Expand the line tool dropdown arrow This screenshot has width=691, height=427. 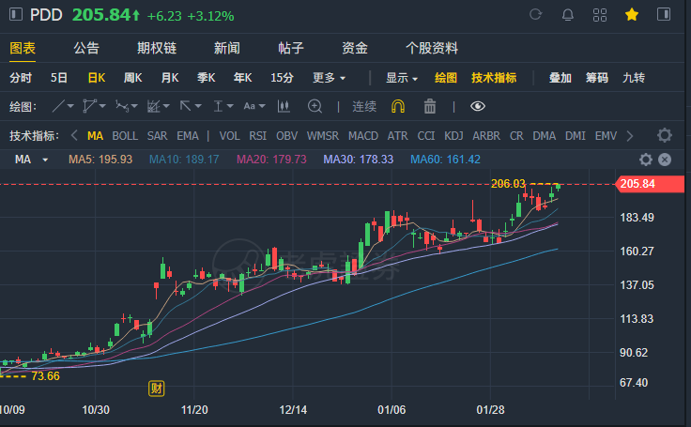tap(70, 106)
